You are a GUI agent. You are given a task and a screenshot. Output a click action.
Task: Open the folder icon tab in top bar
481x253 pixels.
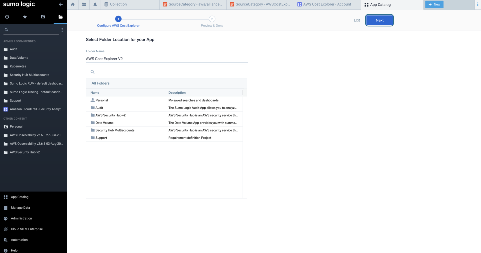(x=84, y=4)
